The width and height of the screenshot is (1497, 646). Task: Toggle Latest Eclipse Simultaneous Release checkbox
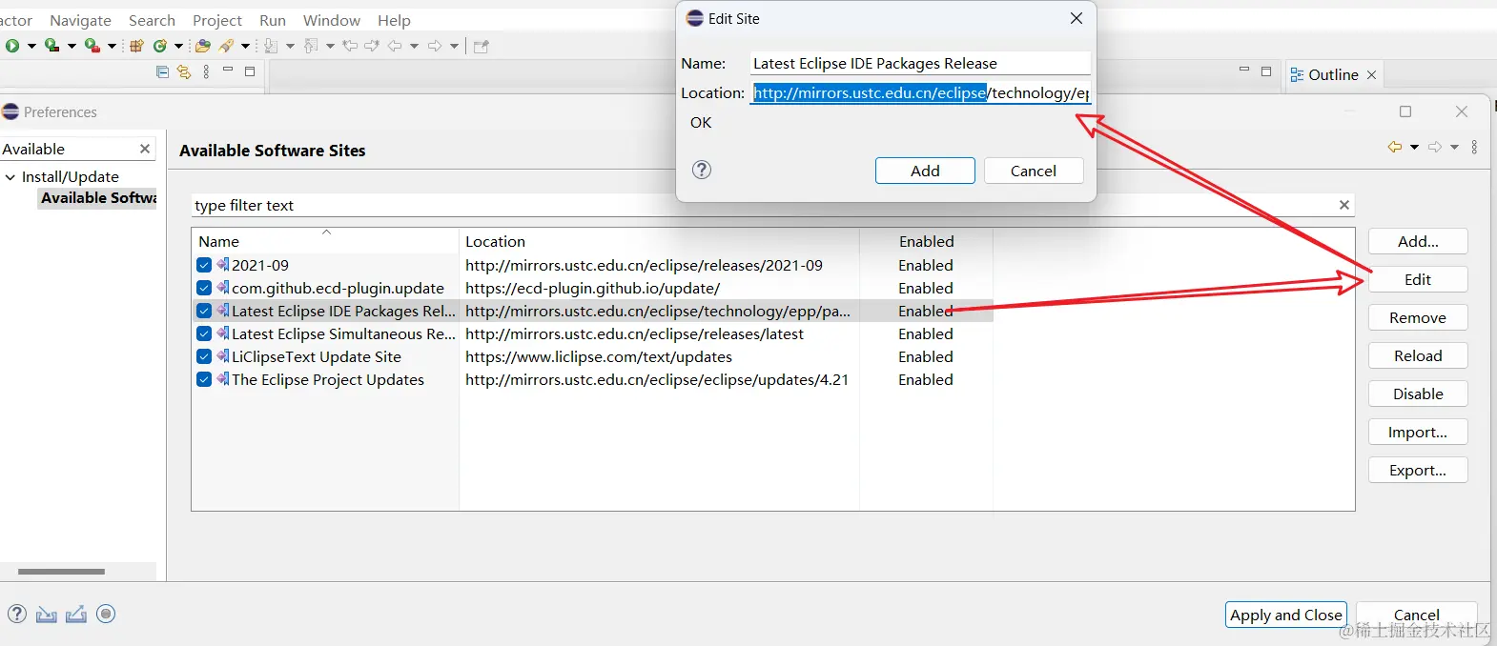click(x=204, y=333)
